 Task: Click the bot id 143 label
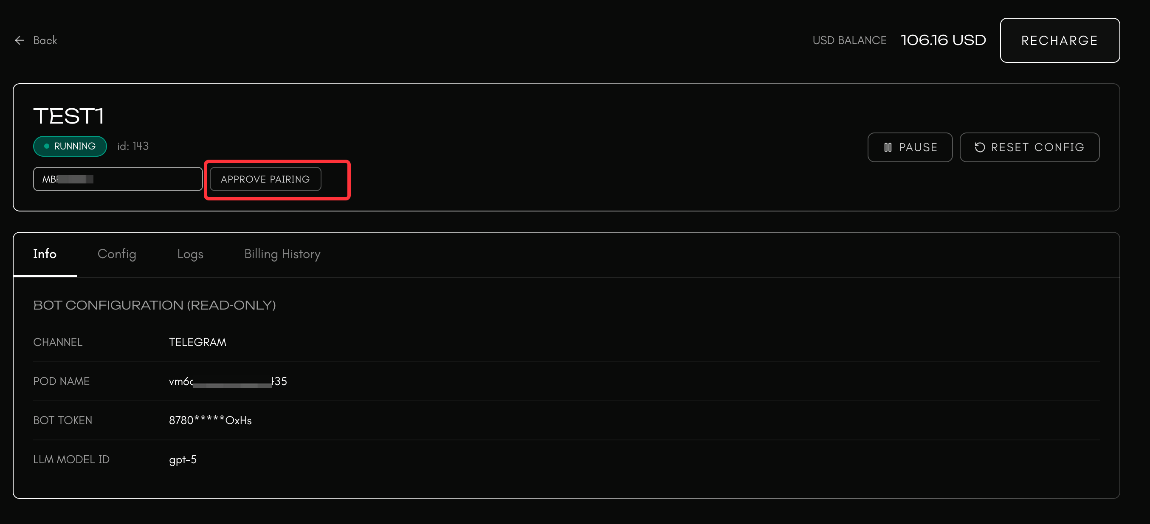click(132, 146)
